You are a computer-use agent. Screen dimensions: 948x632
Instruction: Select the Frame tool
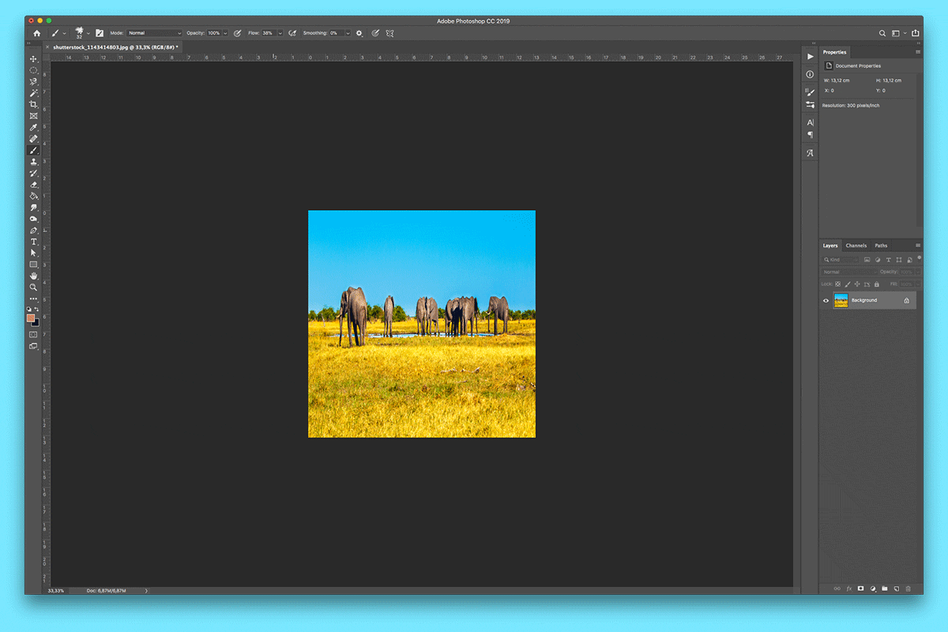[x=33, y=116]
